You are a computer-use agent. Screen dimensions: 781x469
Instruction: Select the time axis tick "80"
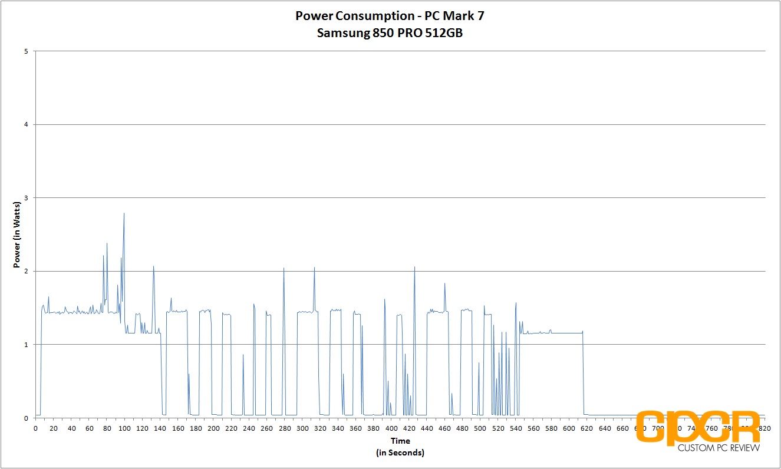(107, 428)
